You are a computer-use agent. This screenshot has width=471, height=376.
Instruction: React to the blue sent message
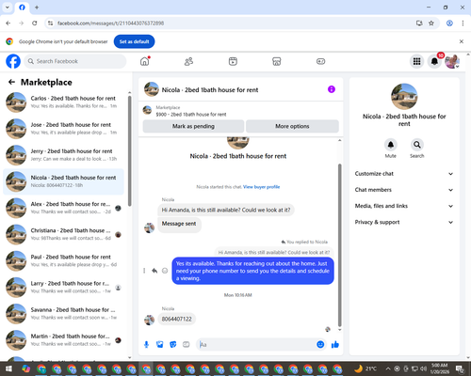point(165,271)
